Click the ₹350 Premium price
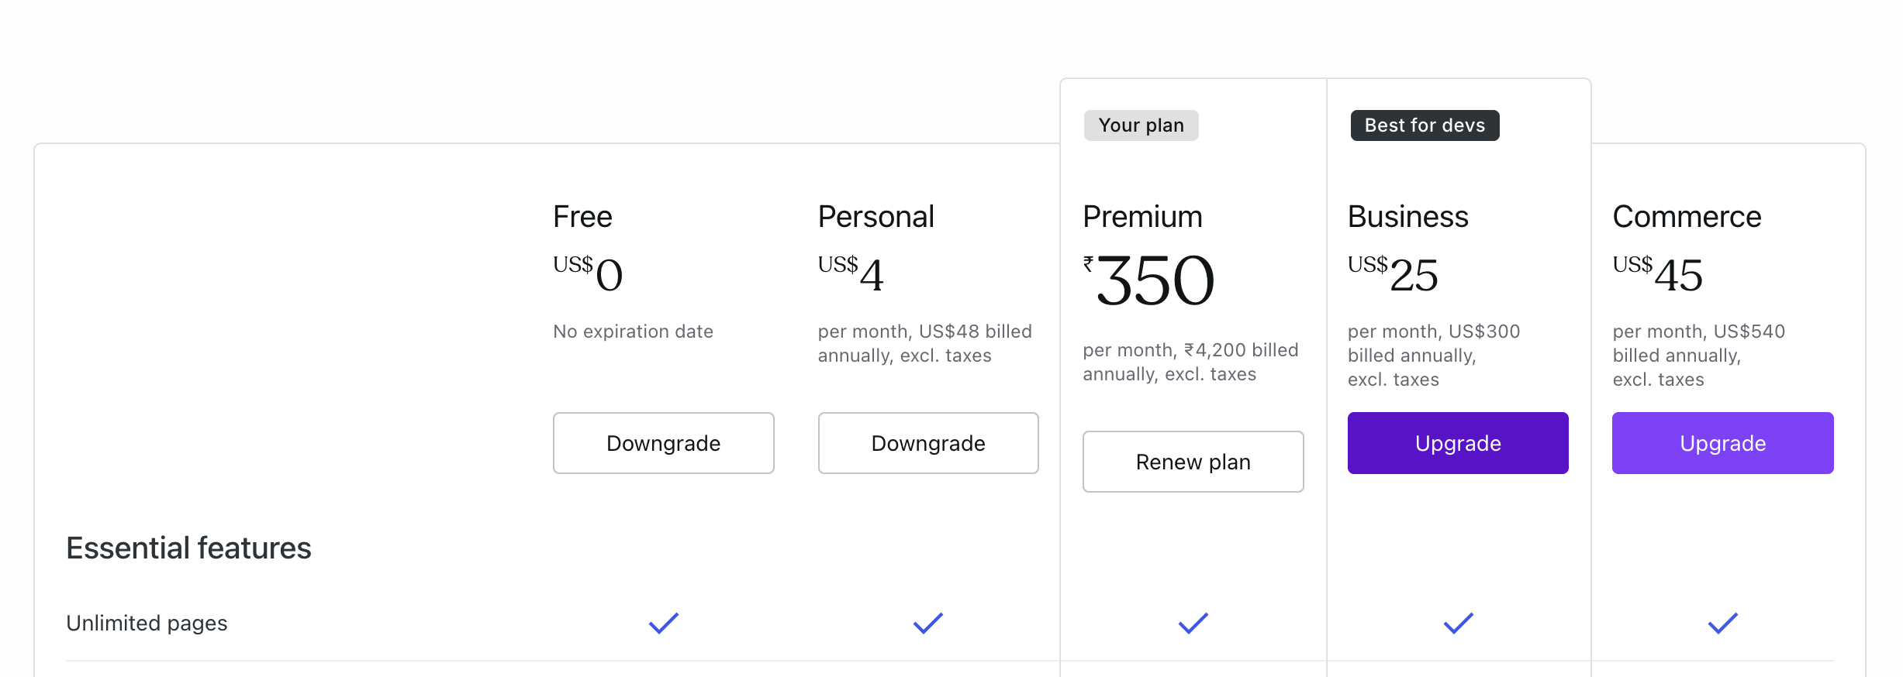This screenshot has width=1903, height=677. [x=1149, y=280]
